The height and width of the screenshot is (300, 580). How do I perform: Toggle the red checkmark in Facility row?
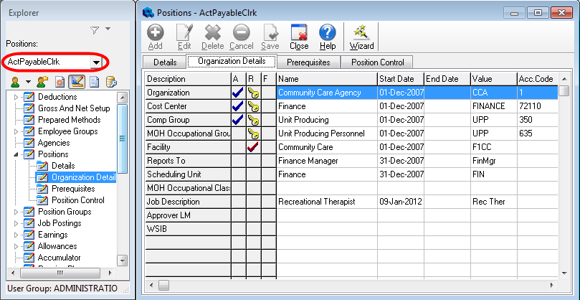(x=252, y=147)
